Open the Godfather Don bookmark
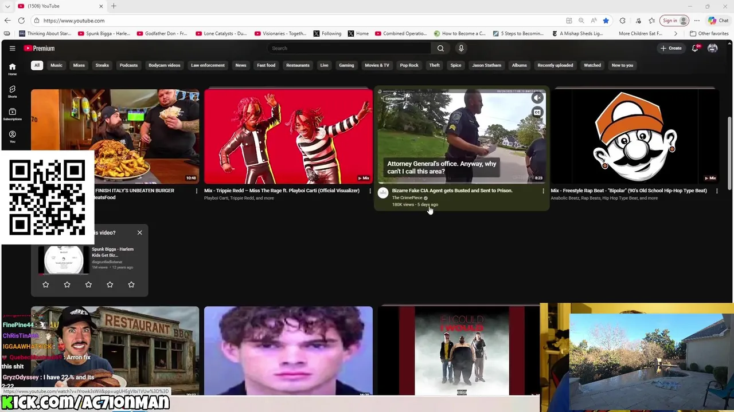The height and width of the screenshot is (412, 734). pos(163,33)
